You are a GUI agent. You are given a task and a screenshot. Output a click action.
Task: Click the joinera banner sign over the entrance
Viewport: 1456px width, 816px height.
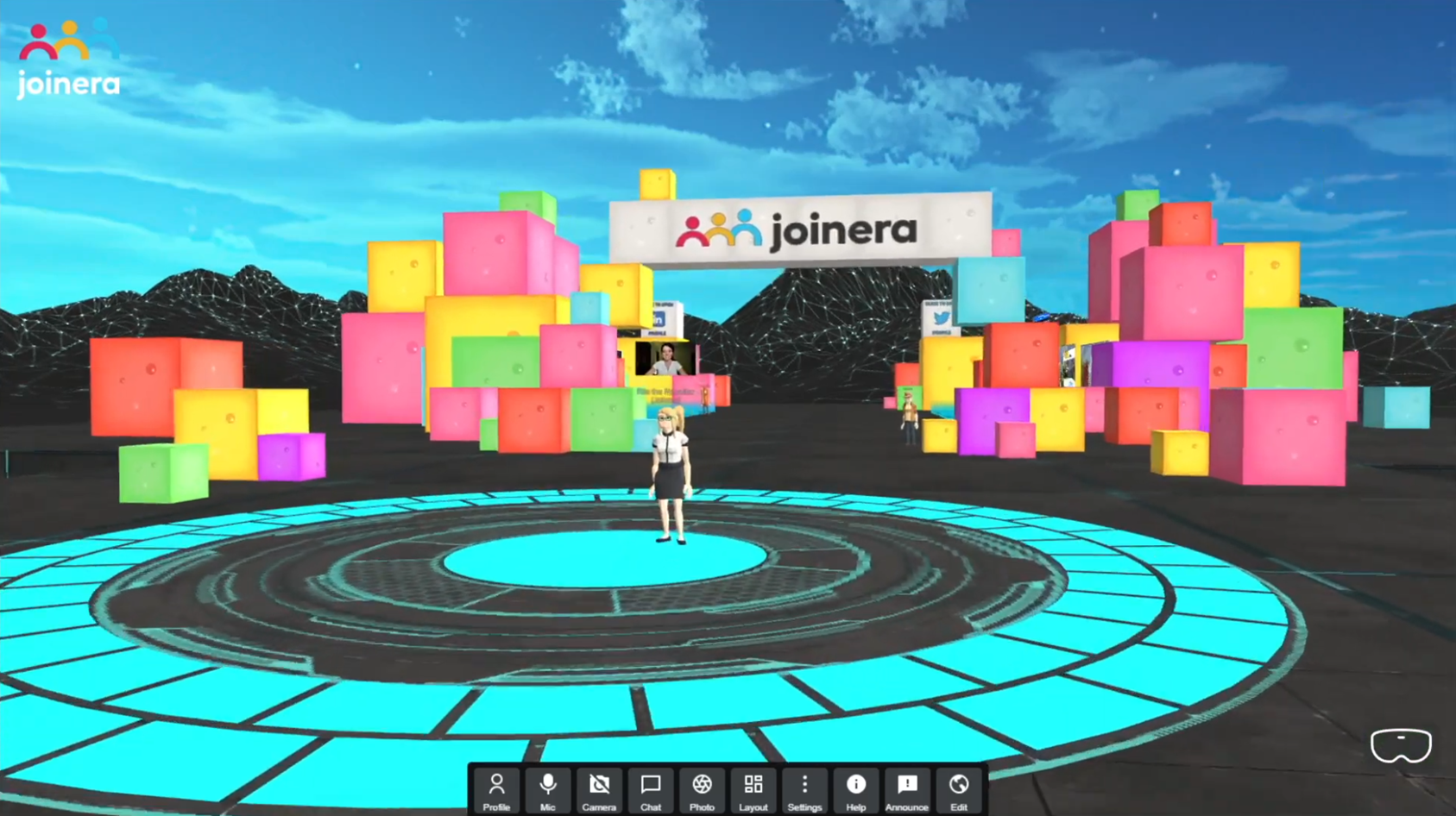pos(800,229)
